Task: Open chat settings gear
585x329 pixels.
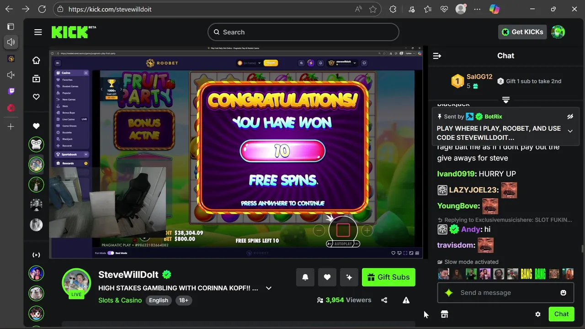Action: click(x=538, y=314)
